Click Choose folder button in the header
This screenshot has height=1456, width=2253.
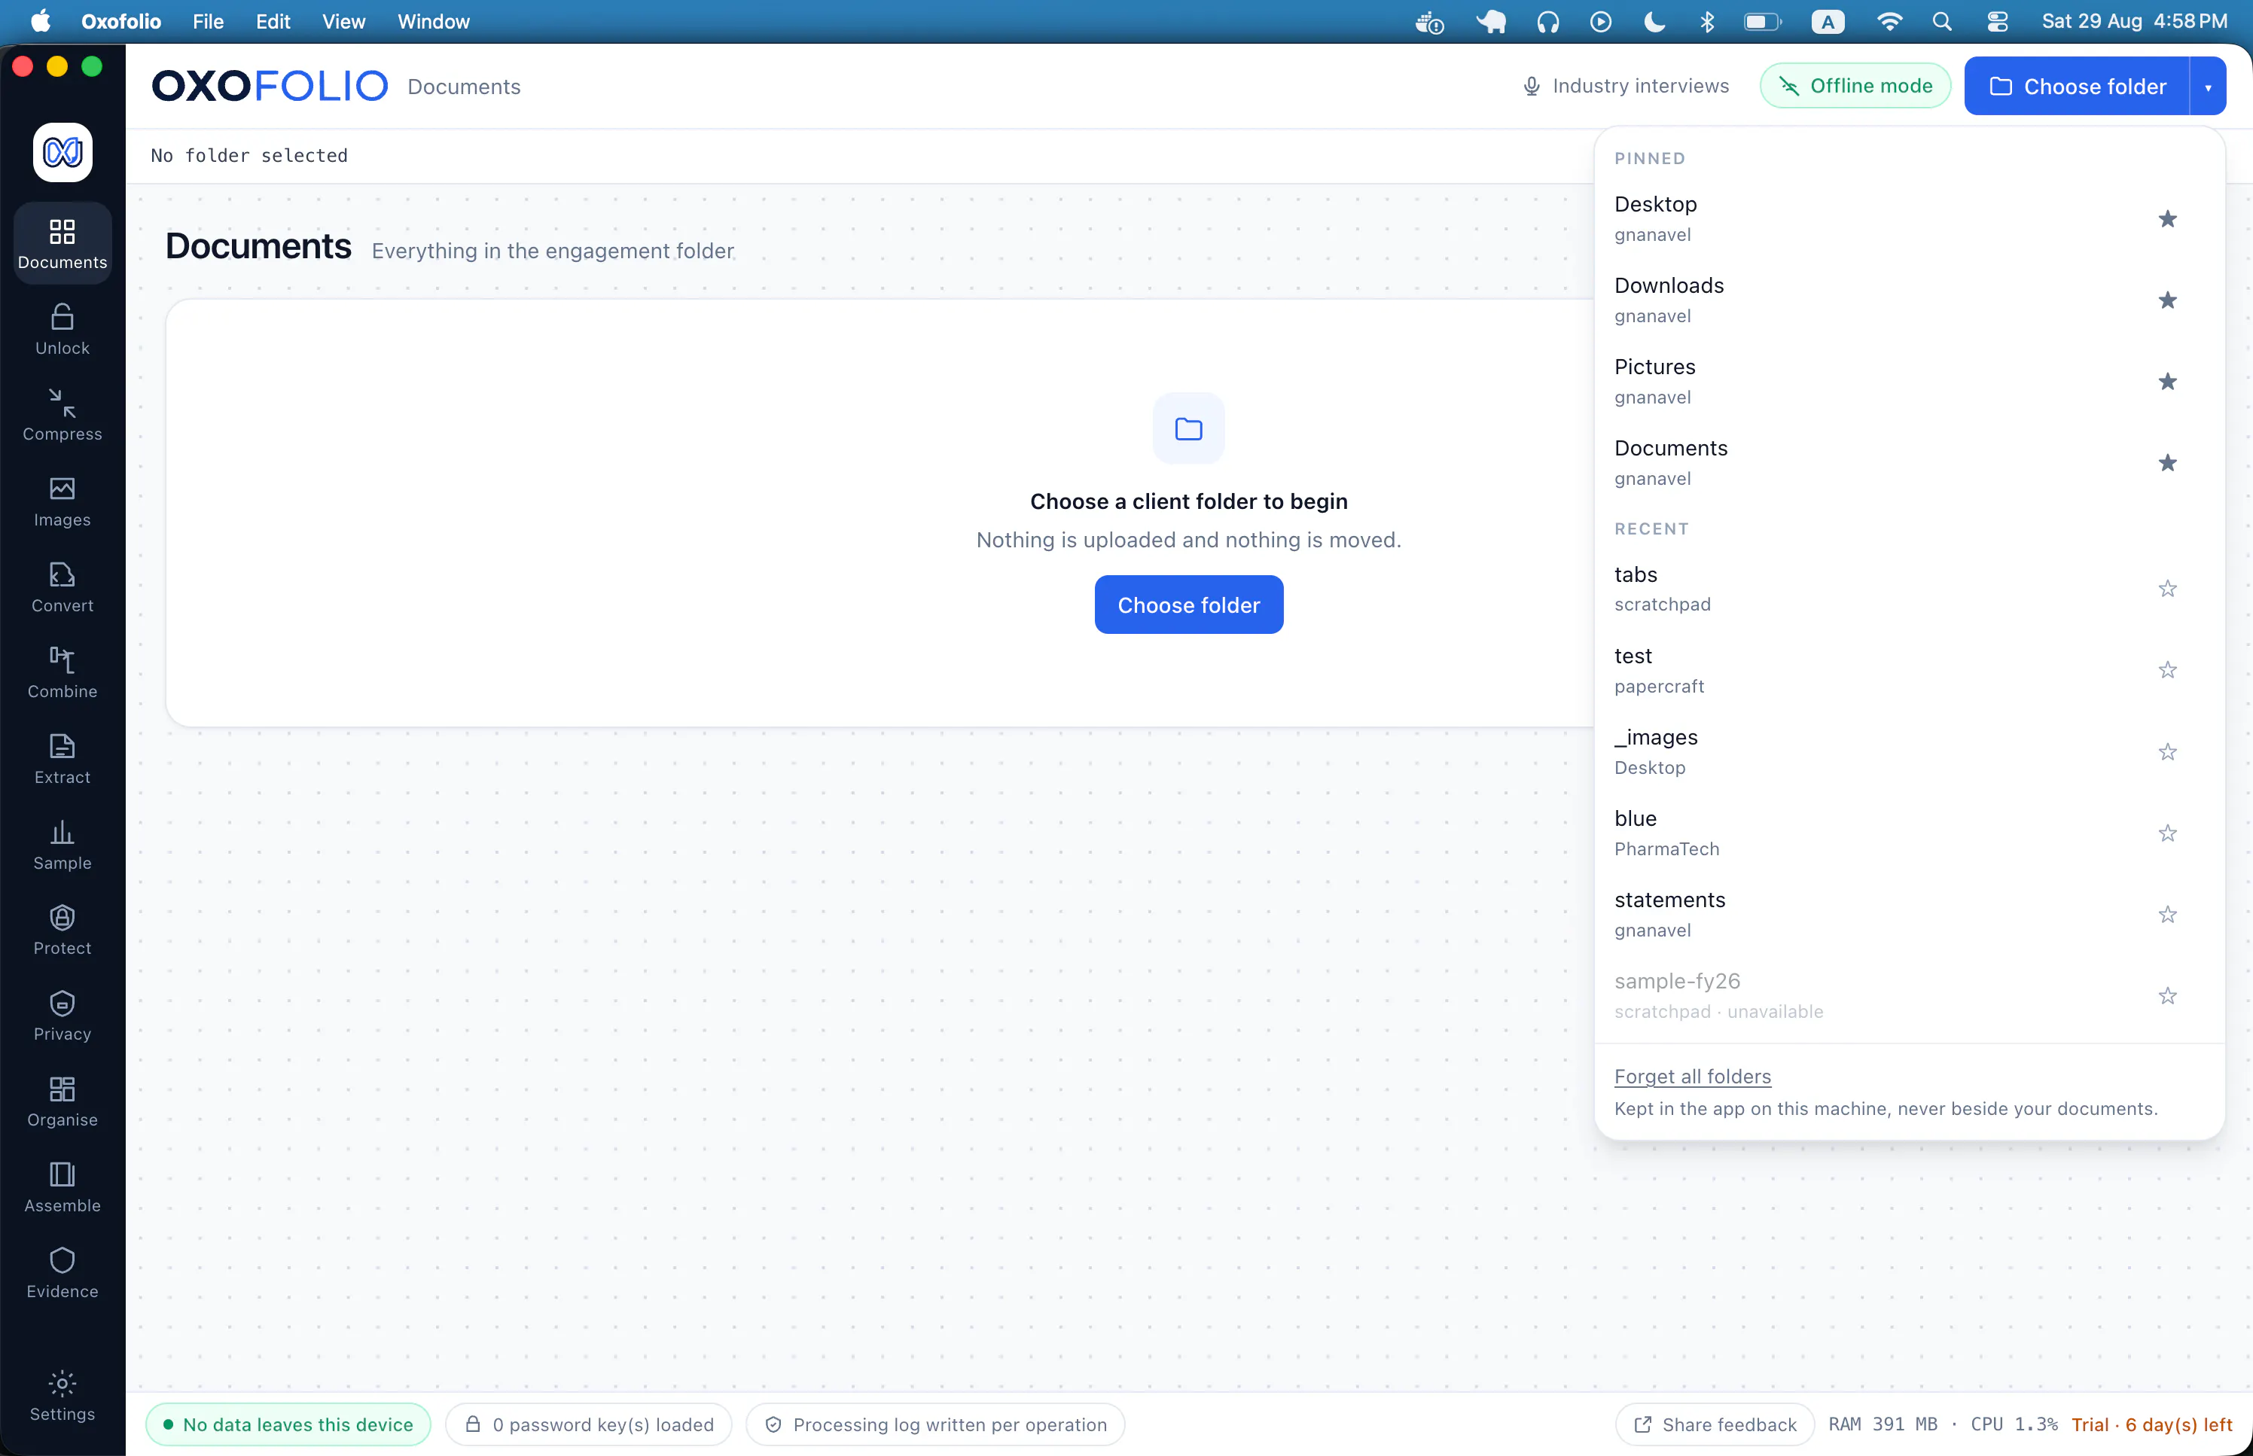pos(2077,86)
